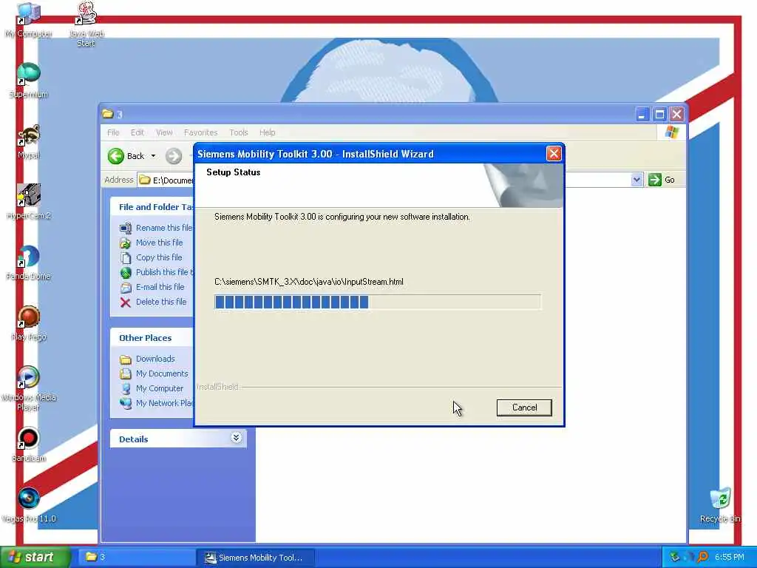This screenshot has height=568, width=757.
Task: Click the Publish this file globe icon
Action: tap(126, 273)
